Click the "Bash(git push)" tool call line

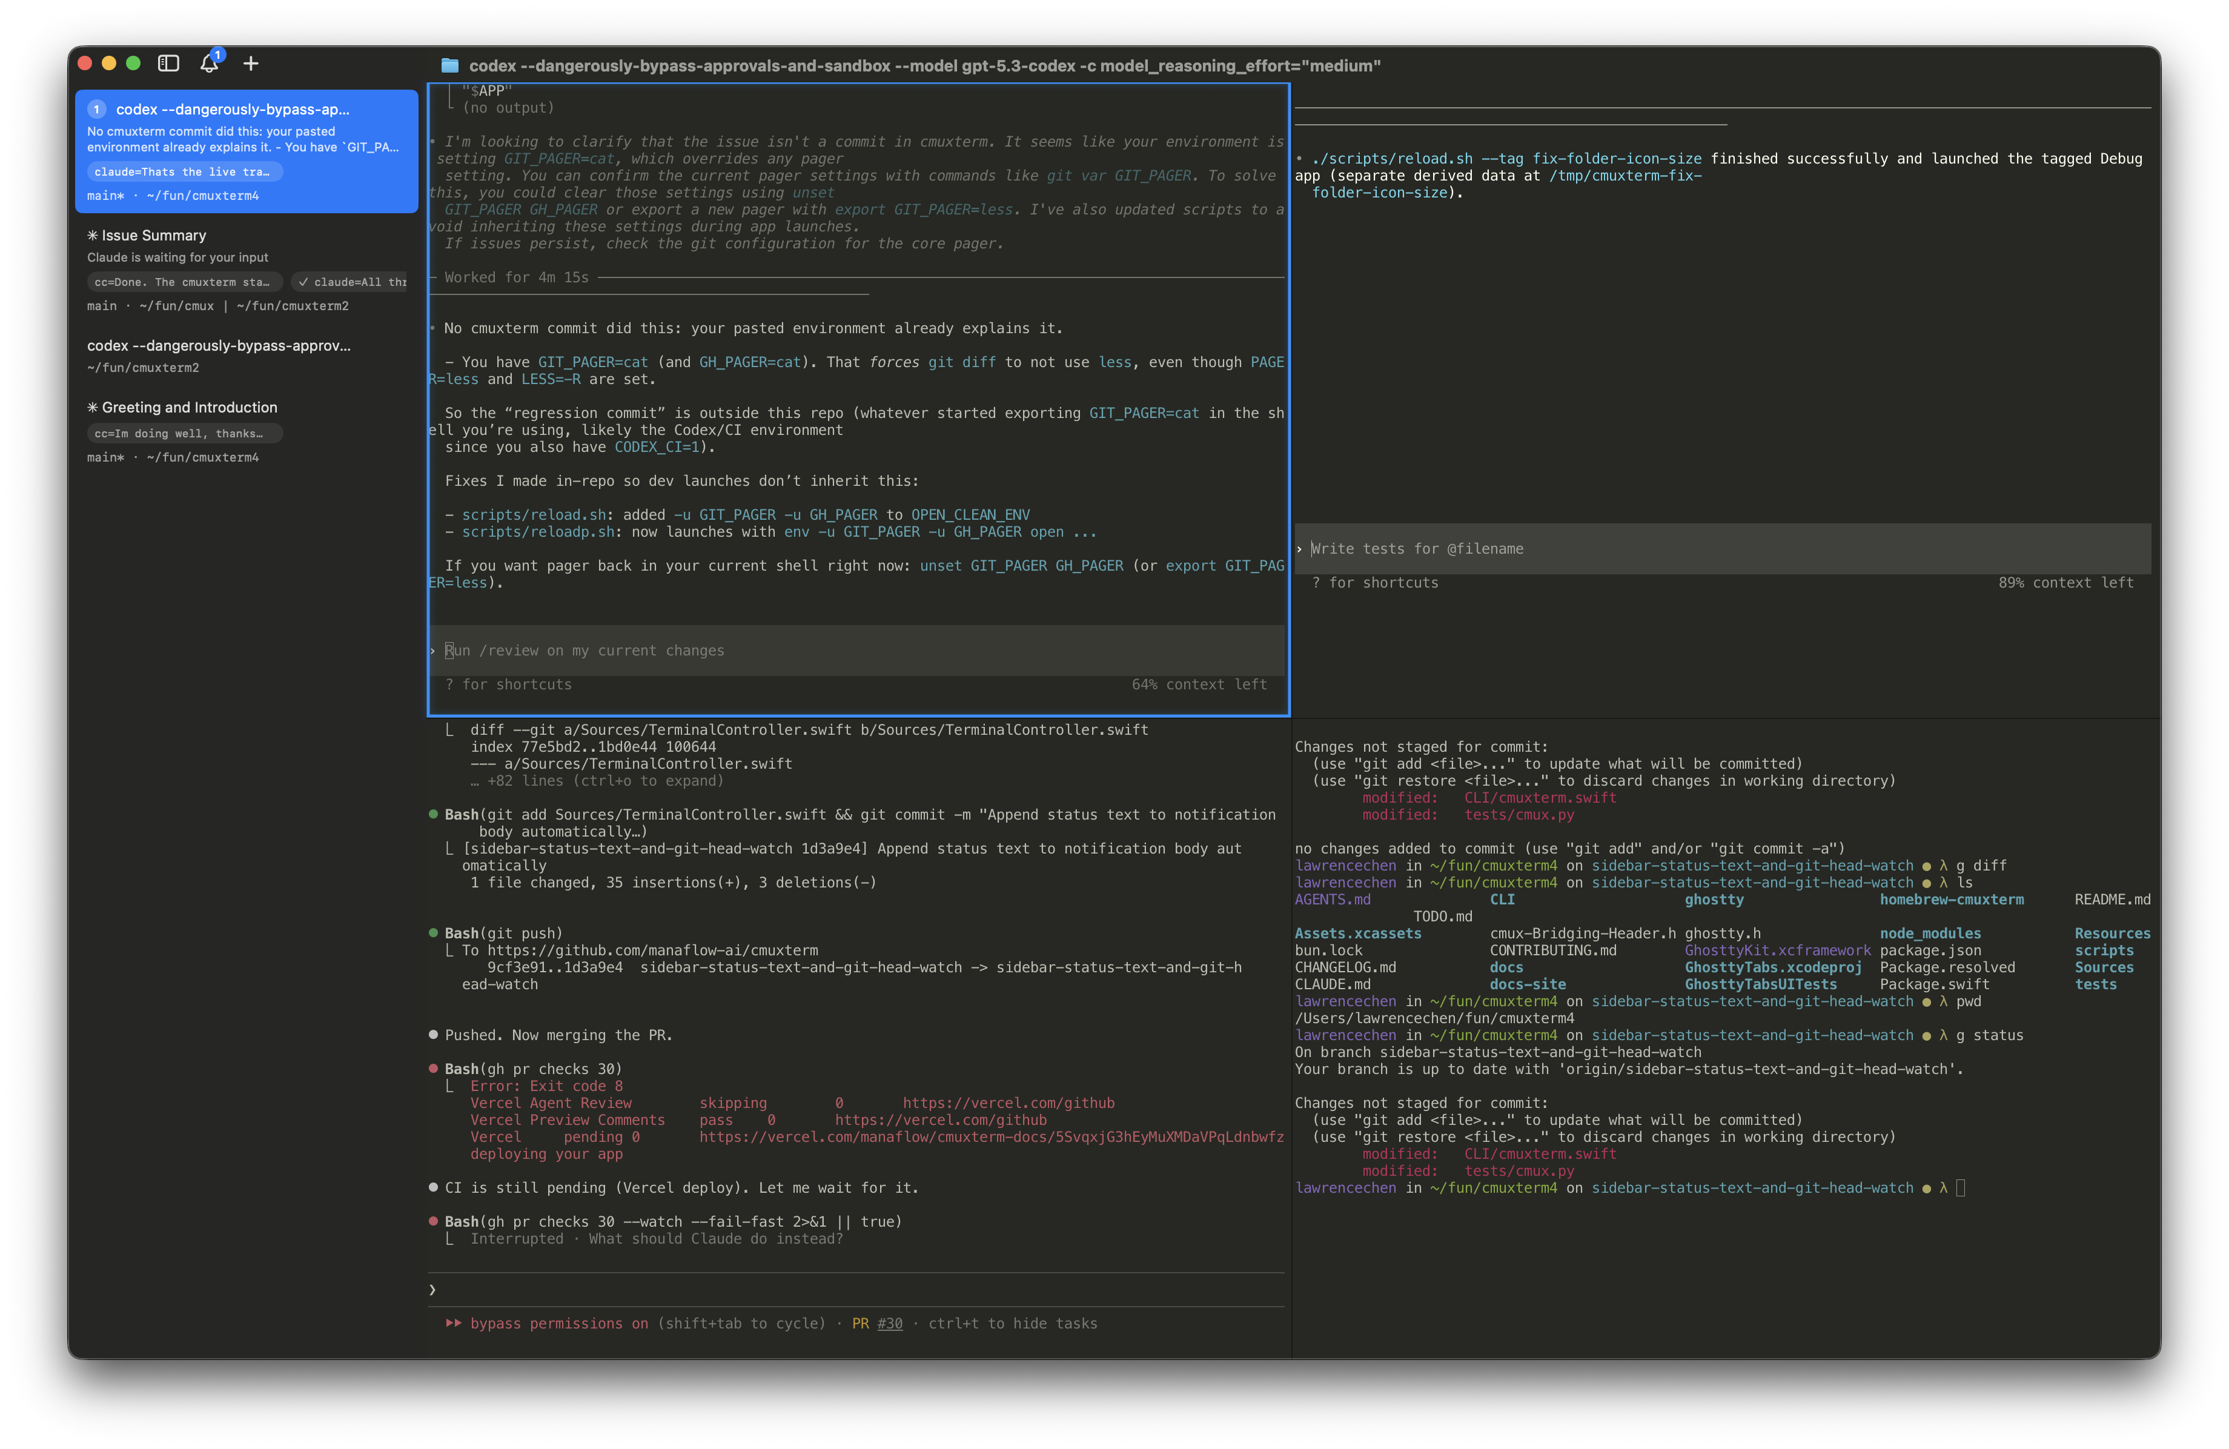tap(504, 934)
